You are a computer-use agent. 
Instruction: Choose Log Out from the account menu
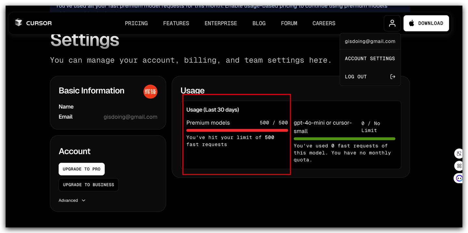tap(370, 76)
